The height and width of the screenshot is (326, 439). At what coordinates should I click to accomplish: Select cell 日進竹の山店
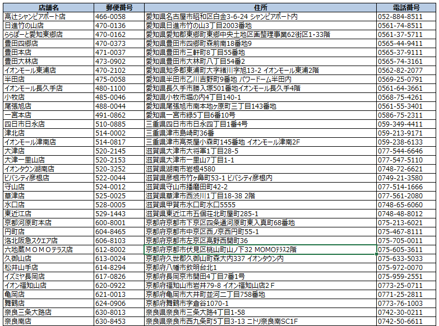coord(48,25)
